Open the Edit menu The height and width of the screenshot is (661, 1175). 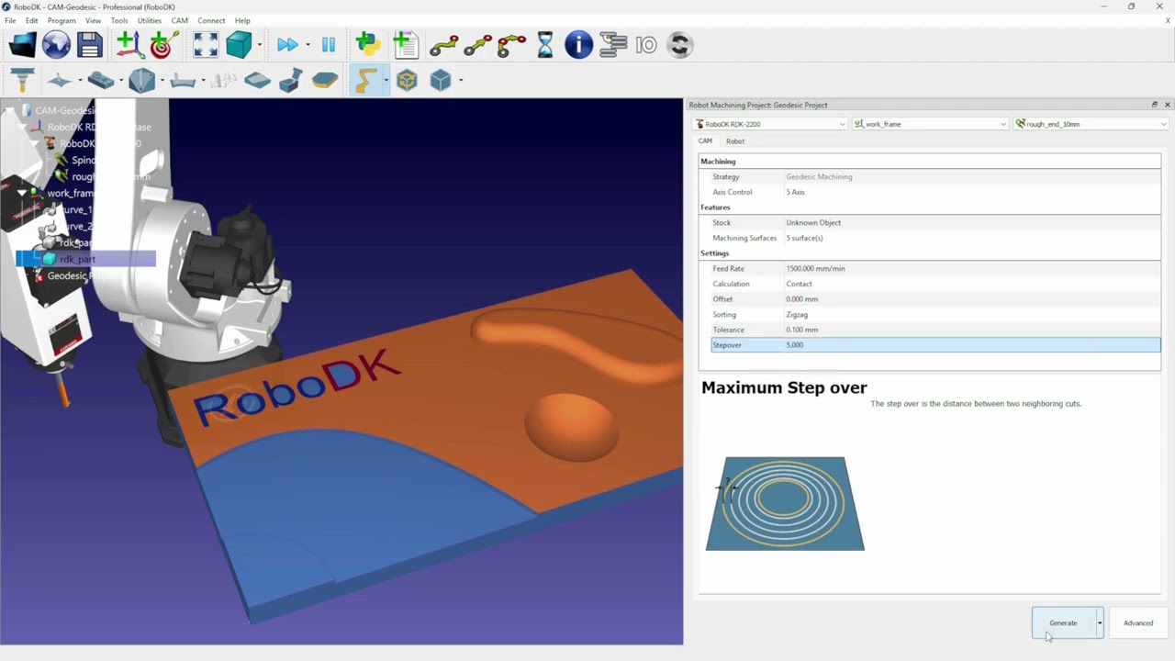tap(32, 20)
